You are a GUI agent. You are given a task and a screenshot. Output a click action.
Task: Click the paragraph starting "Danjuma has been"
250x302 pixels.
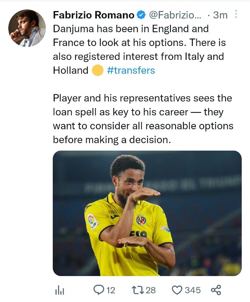pos(138,50)
